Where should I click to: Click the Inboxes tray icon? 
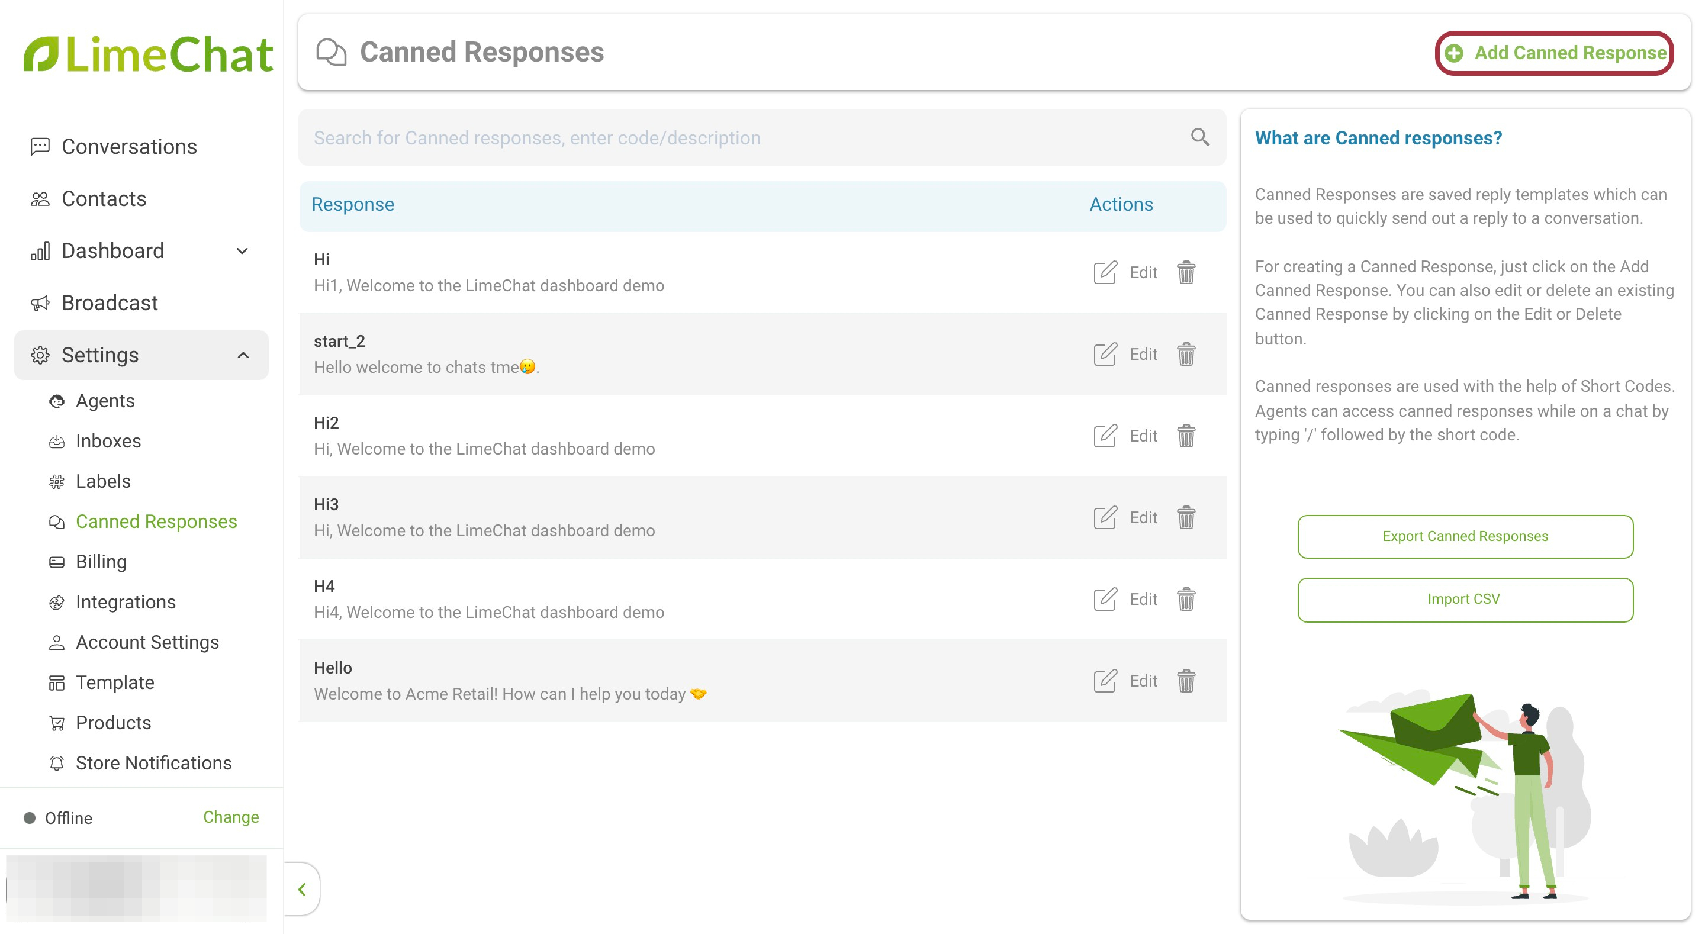[x=57, y=442]
